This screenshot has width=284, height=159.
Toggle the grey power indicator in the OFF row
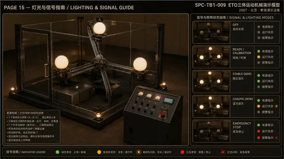coord(259,26)
